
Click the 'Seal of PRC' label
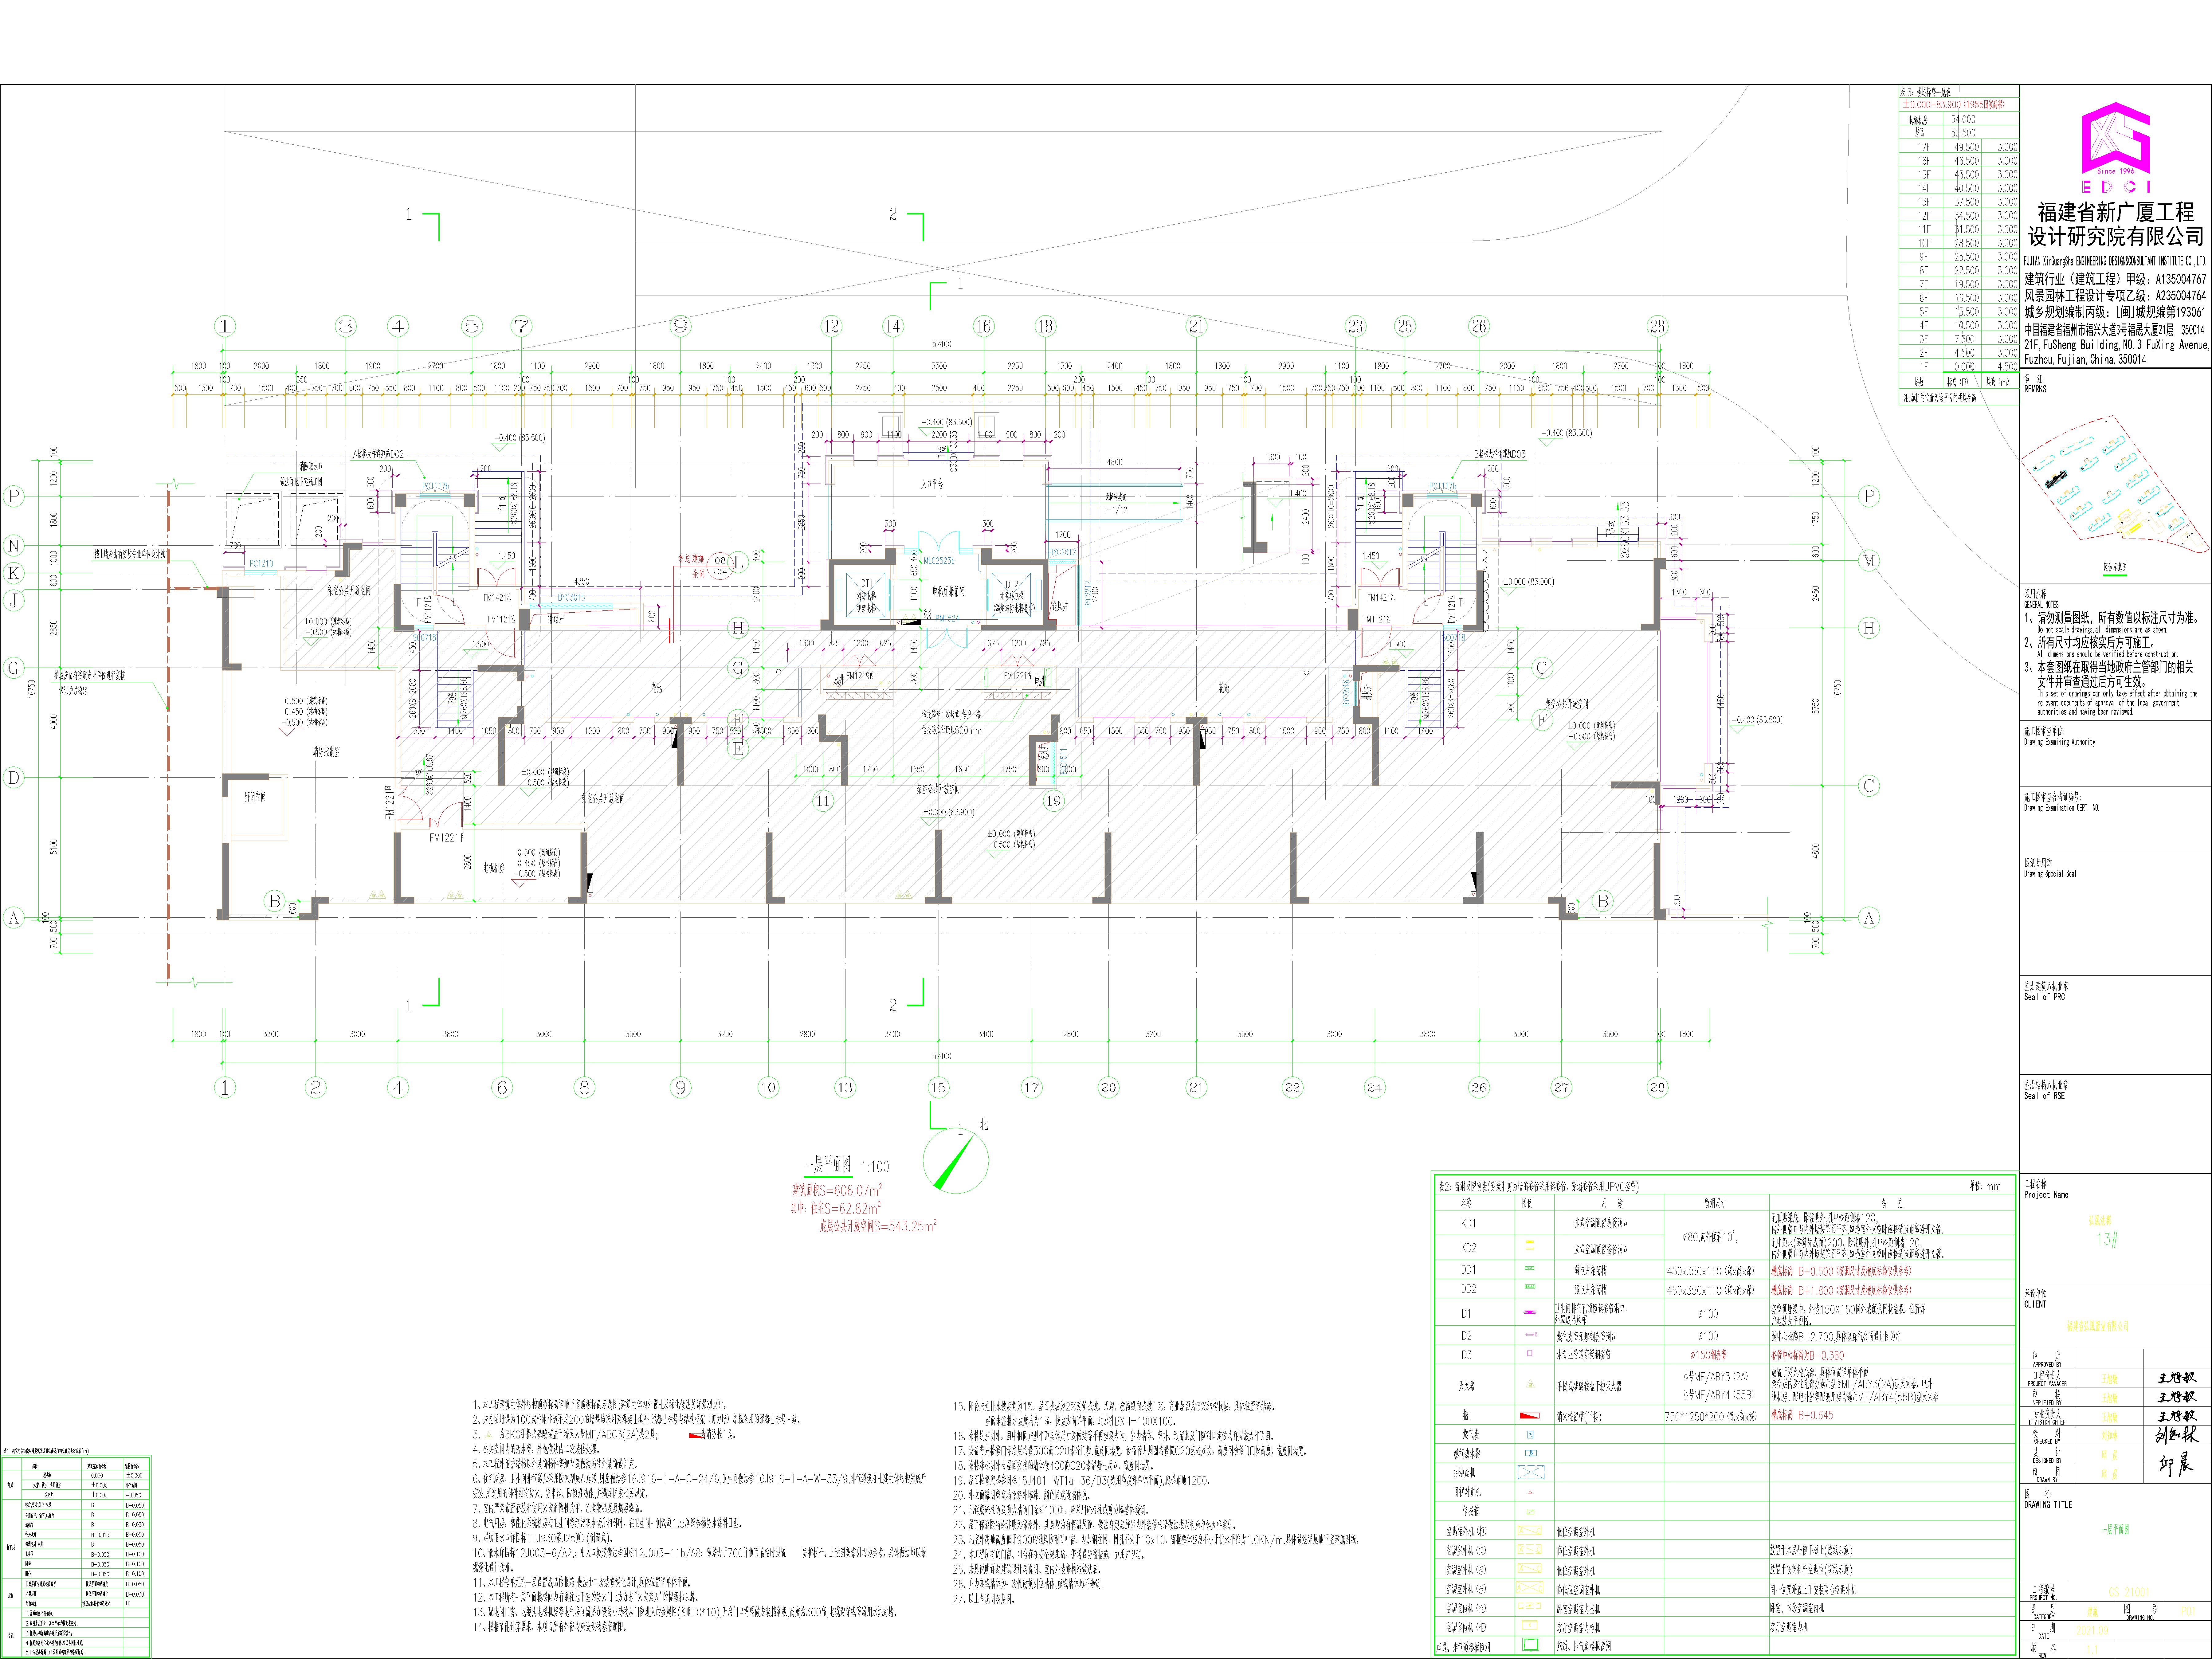(2044, 997)
